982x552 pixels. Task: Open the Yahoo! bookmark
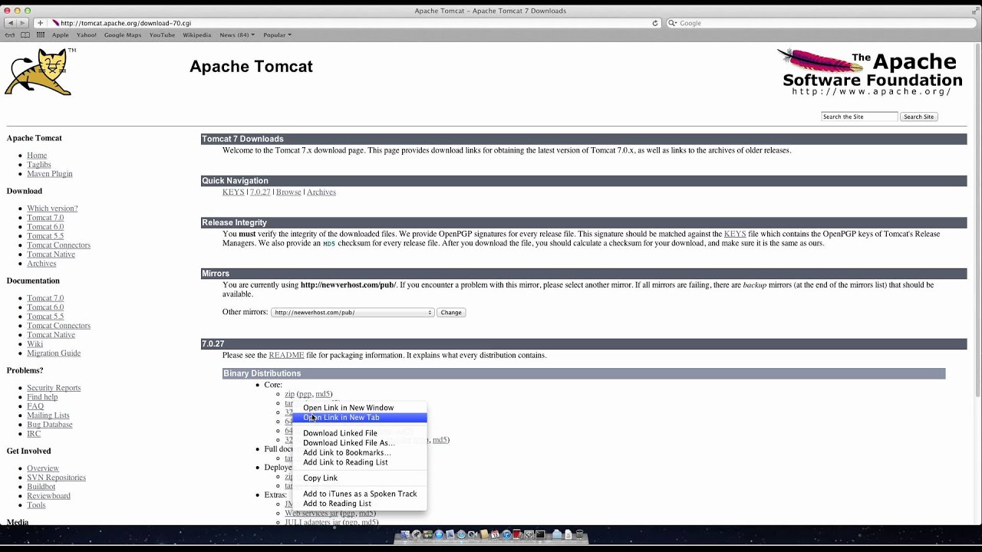coord(86,34)
